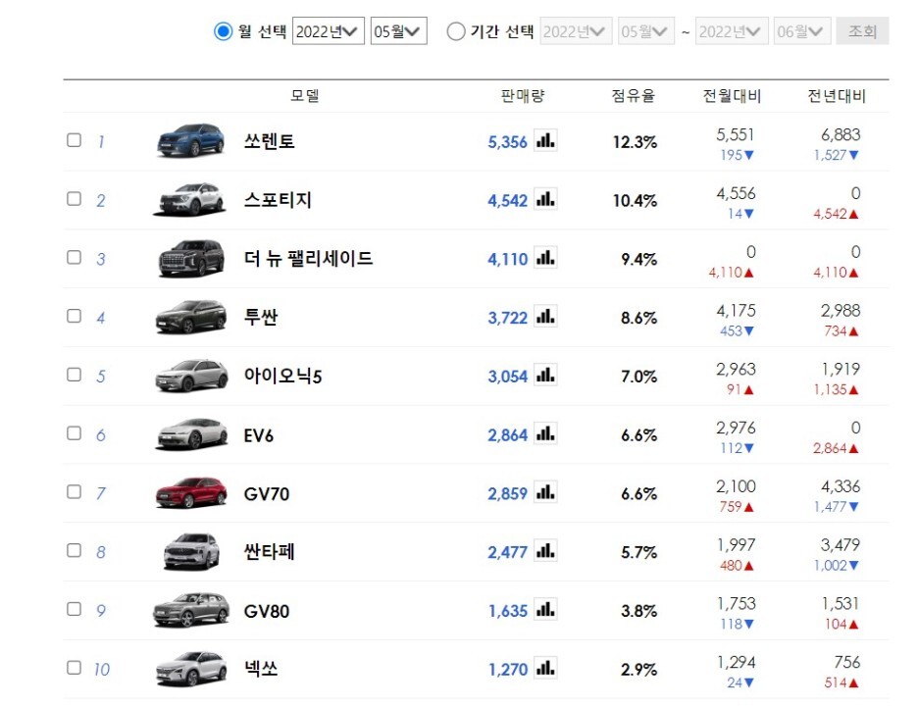This screenshot has height=708, width=918.
Task: Open the 아이오닉5 model link
Action: 282,375
